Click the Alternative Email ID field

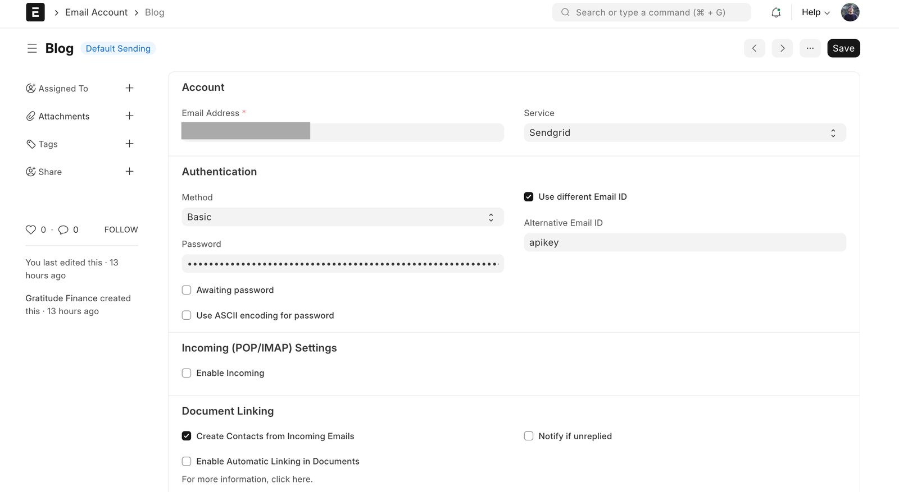[x=685, y=242]
